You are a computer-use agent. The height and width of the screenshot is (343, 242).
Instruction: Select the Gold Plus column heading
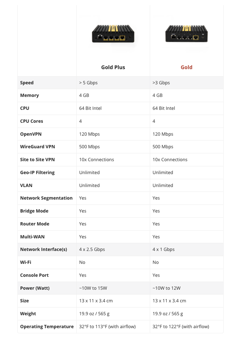(x=113, y=67)
